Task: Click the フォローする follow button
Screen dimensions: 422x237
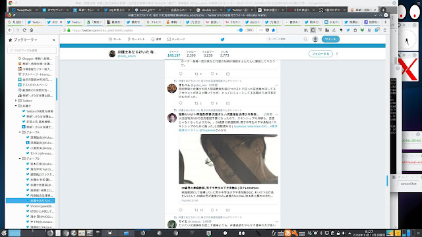Action: [320, 54]
